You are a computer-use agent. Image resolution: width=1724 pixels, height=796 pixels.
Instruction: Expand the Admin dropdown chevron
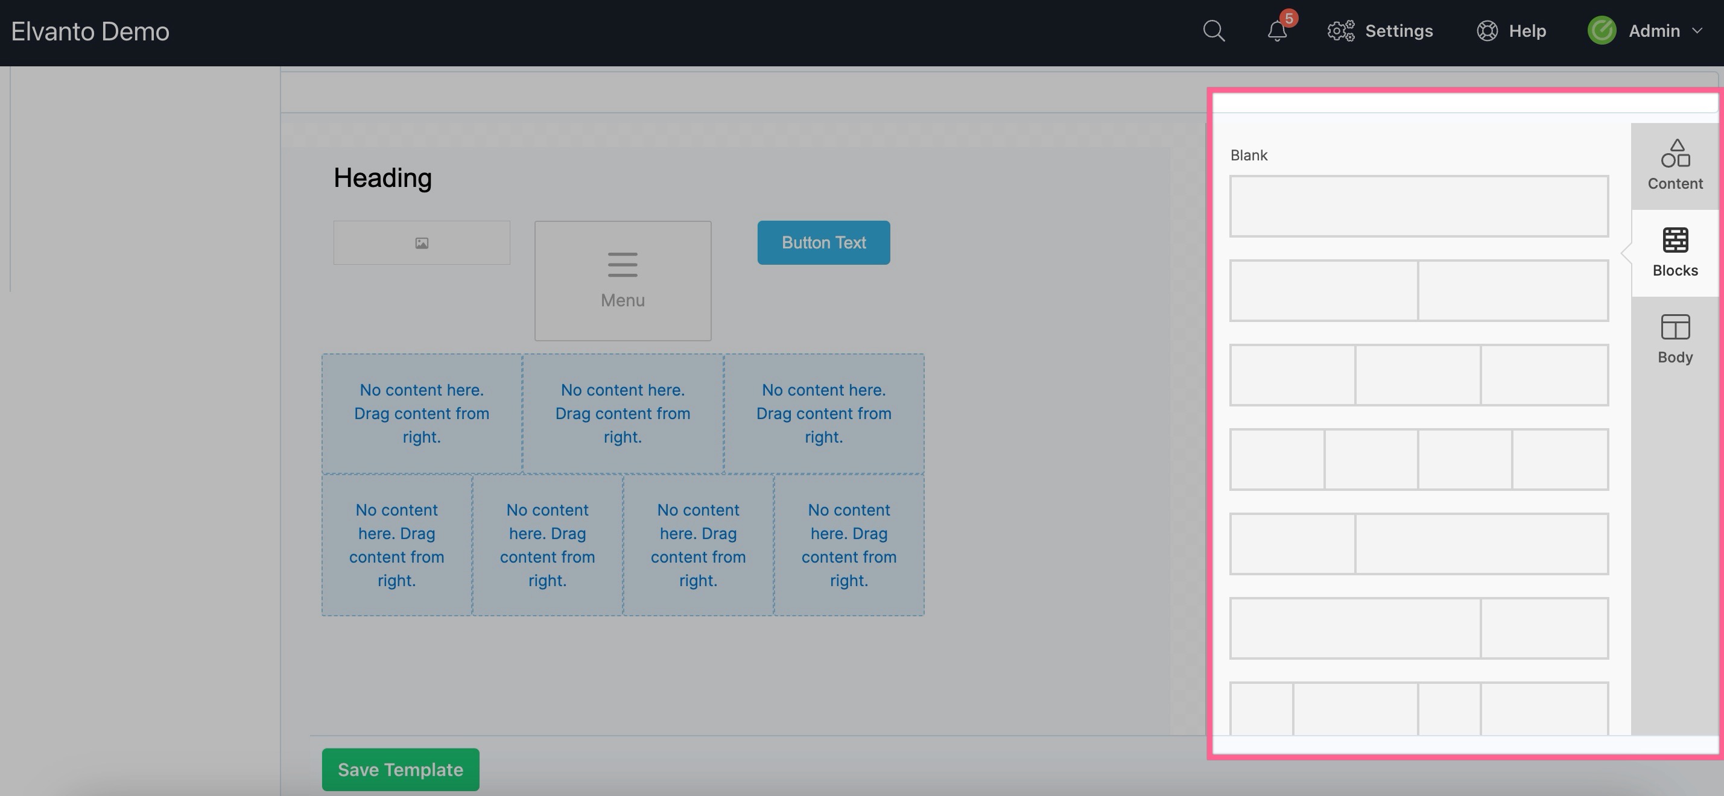click(1697, 31)
